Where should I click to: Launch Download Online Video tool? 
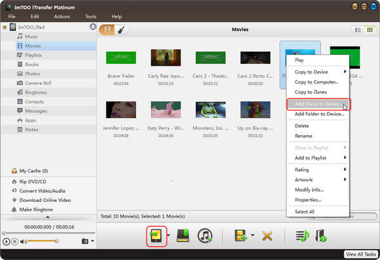(41, 200)
